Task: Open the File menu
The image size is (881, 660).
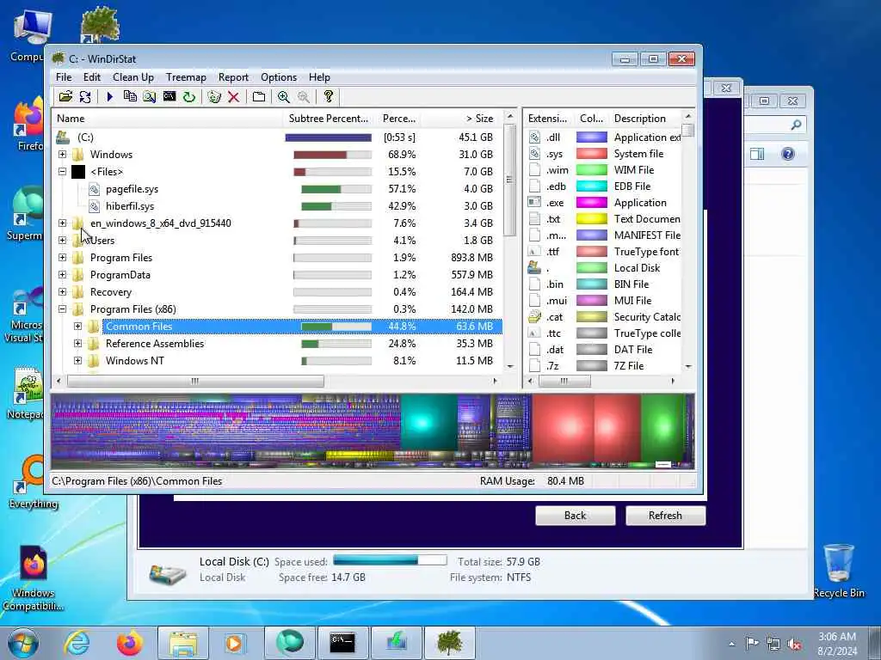Action: pyautogui.click(x=64, y=77)
